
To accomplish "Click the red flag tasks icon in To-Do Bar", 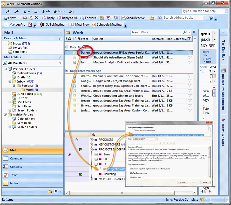I will click(223, 120).
